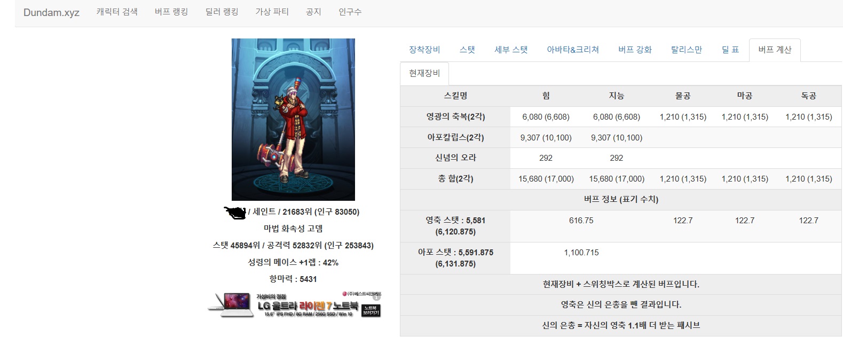The height and width of the screenshot is (337, 843).
Task: Switch to the 스탯 tab
Action: tap(467, 50)
